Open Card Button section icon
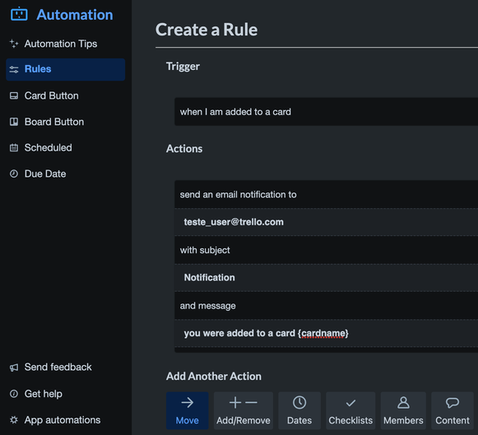The height and width of the screenshot is (435, 478). point(14,95)
